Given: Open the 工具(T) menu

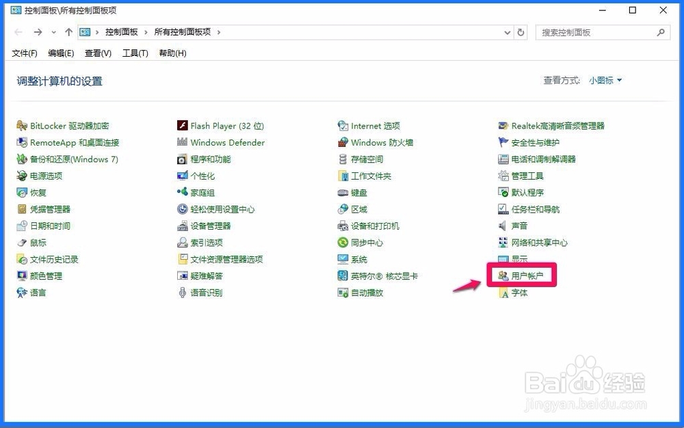Looking at the screenshot, I should point(135,53).
